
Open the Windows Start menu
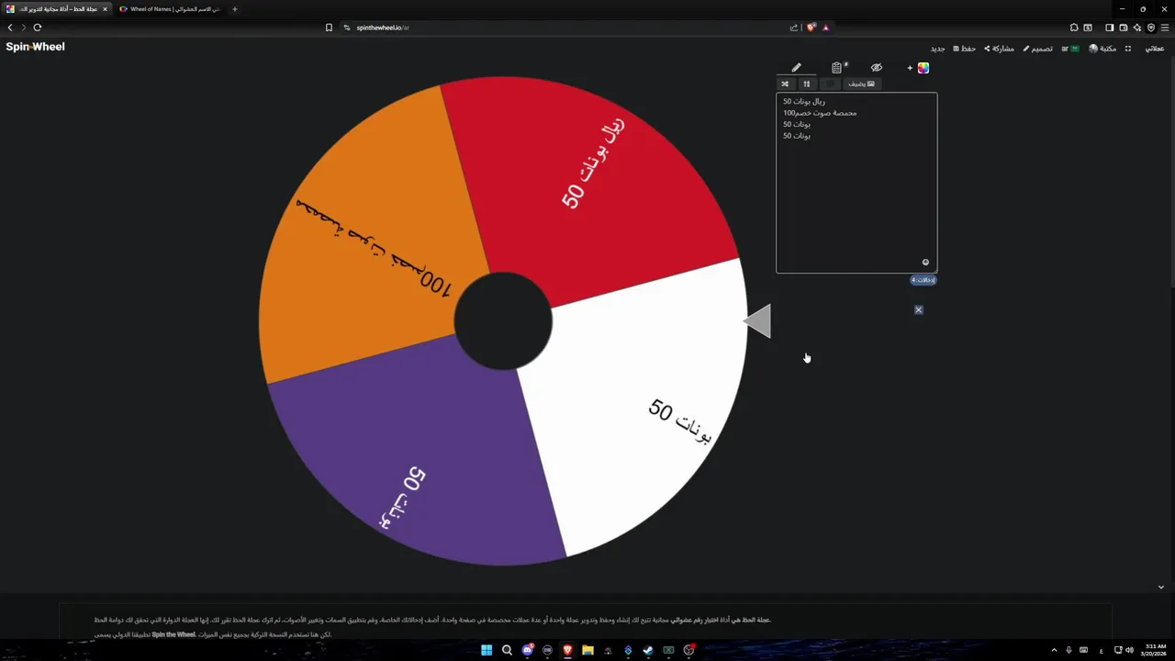pos(487,650)
